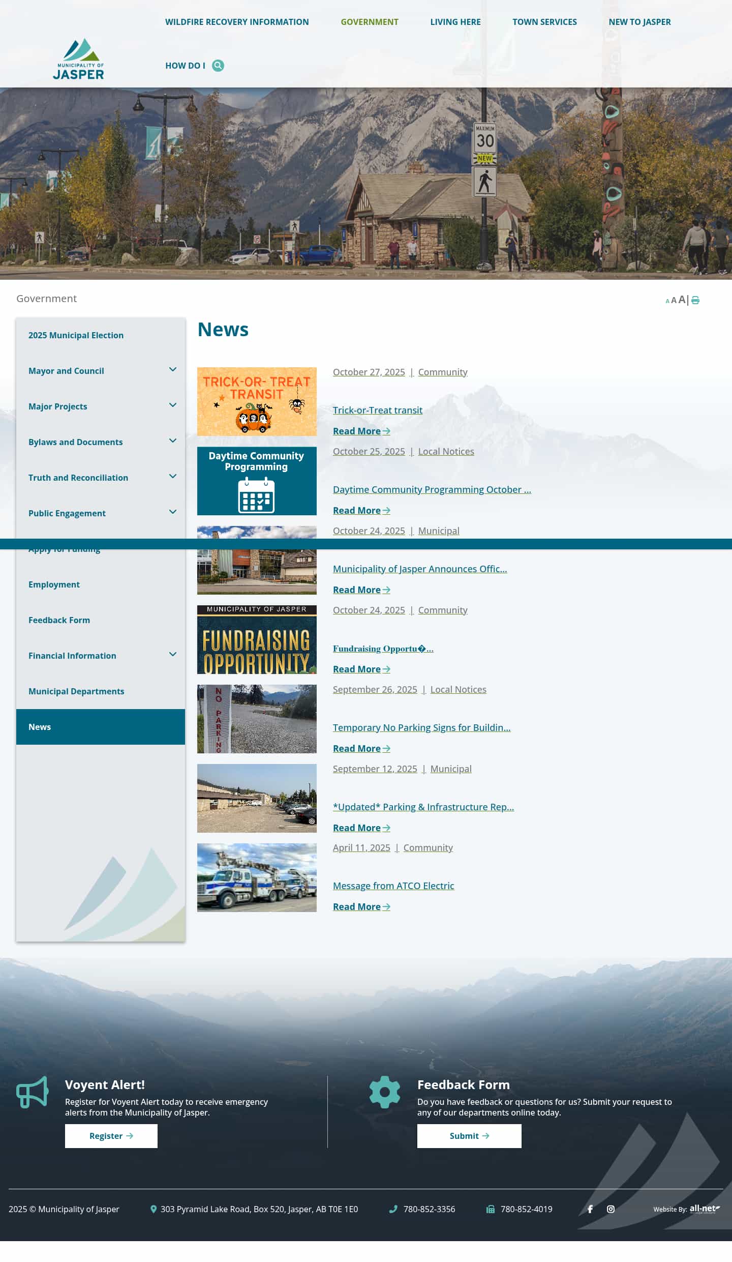
Task: Open the How Do I menu
Action: pyautogui.click(x=185, y=66)
